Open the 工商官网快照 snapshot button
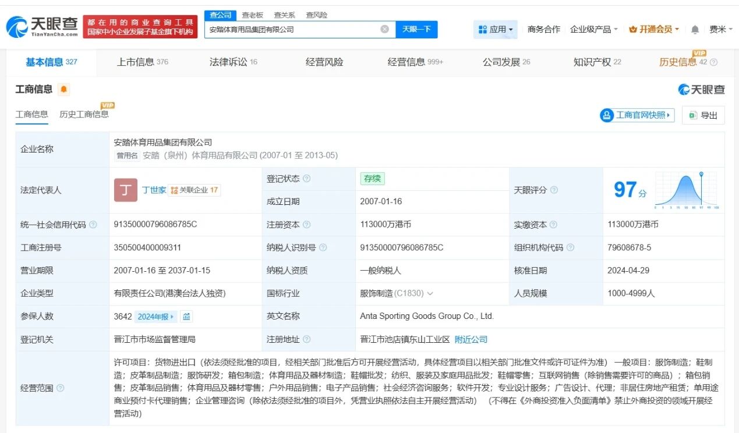Screen dimensions: 739x433 tap(637, 115)
